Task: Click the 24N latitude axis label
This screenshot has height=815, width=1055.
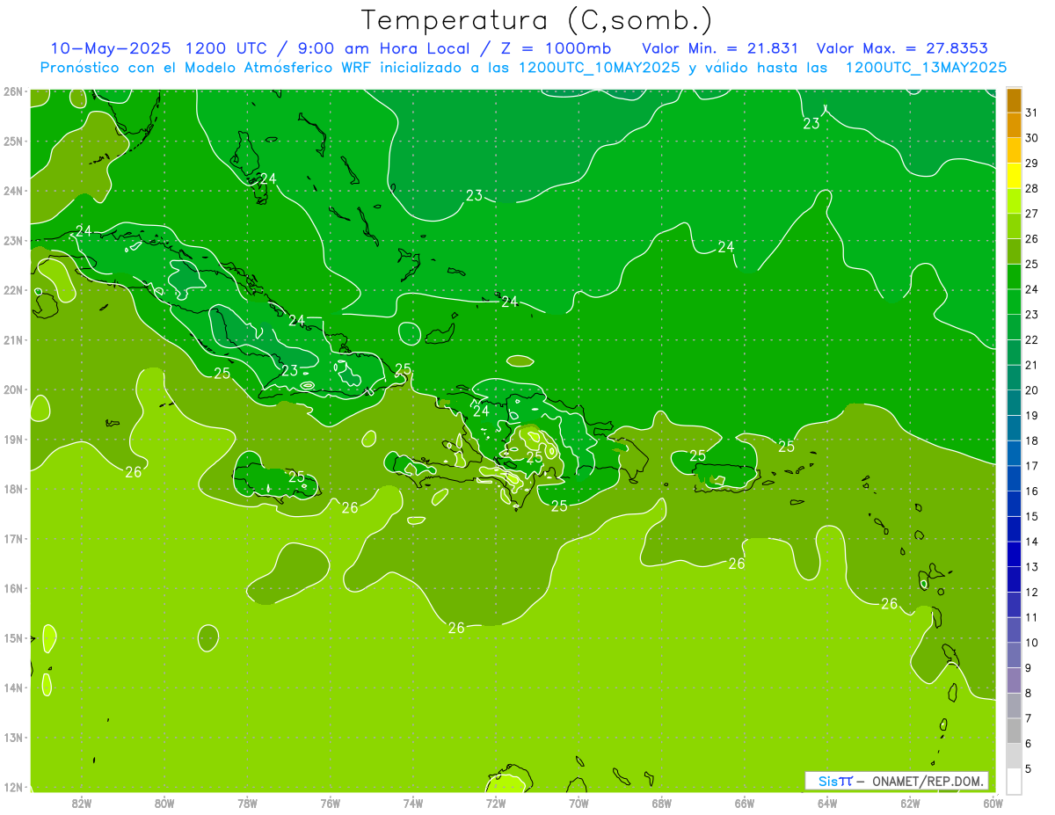Action: pos(13,191)
